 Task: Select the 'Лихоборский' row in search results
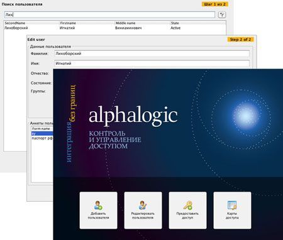[115, 28]
